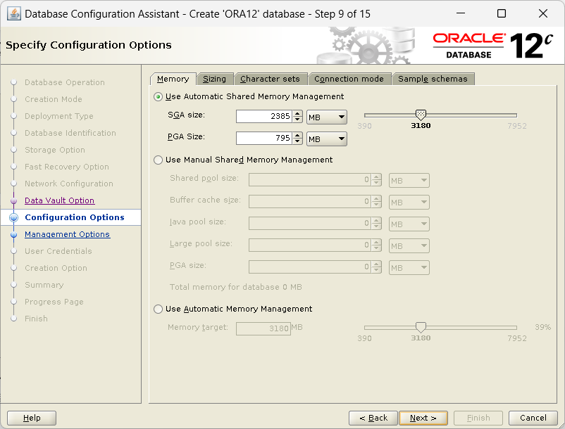Click the PGA Size input field
565x429 pixels.
point(263,138)
